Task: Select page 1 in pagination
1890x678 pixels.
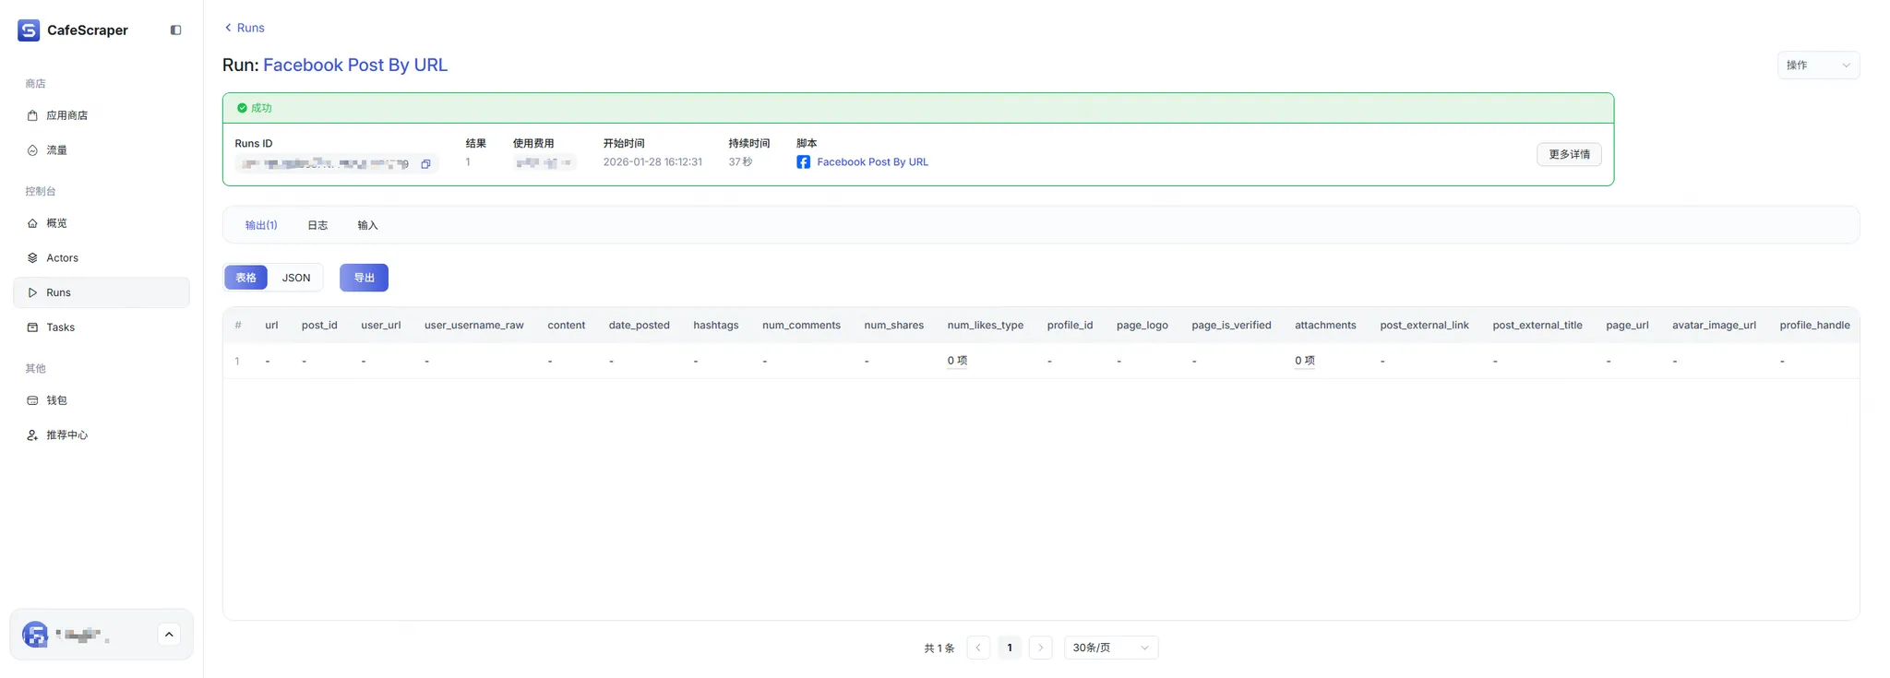Action: (x=1010, y=648)
